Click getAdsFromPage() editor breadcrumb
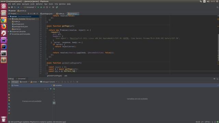Viewport: 219px width, 123px height. click(x=54, y=76)
